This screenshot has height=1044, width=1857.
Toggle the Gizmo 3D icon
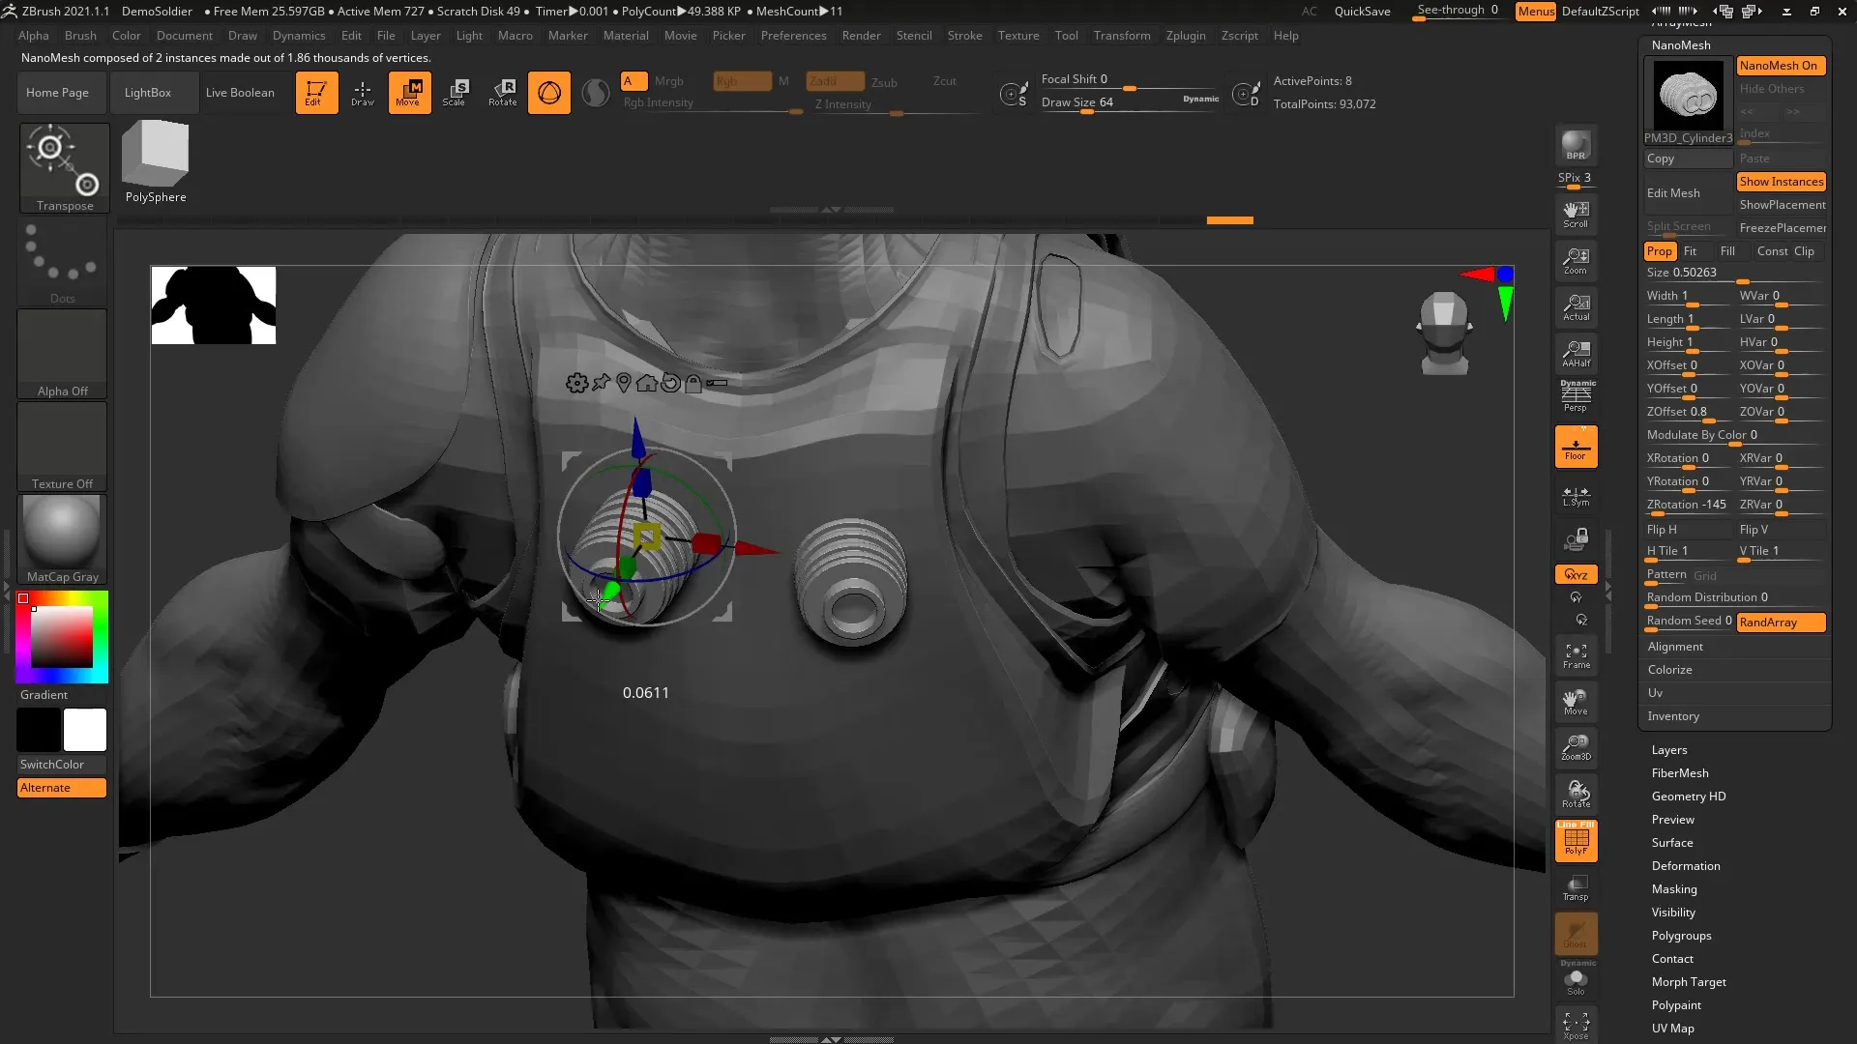(549, 93)
